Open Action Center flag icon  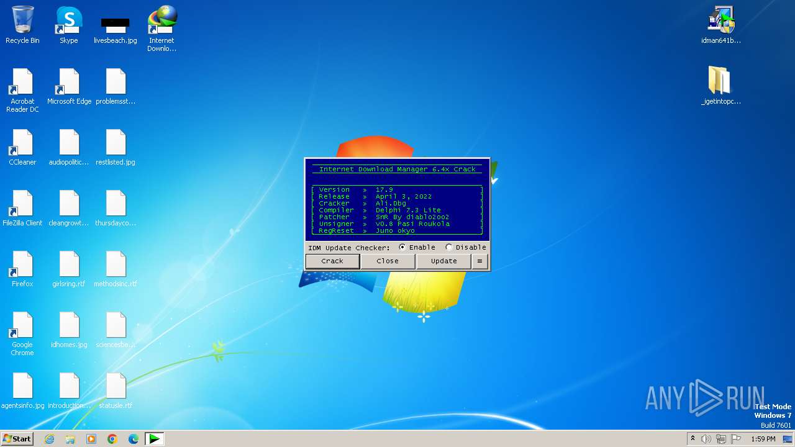click(736, 439)
